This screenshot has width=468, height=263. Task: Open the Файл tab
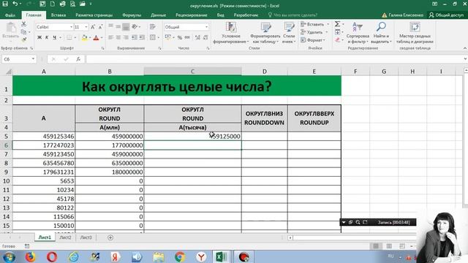coord(10,15)
